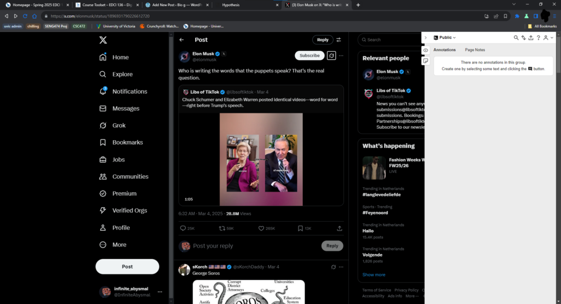Image resolution: width=561 pixels, height=304 pixels.
Task: Click the Reply button in the Post header
Action: point(322,39)
